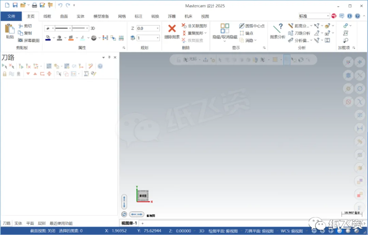Screen dimensions: 368x235
Task: Click the 光标 AutoCursor button
Action: click(x=190, y=59)
